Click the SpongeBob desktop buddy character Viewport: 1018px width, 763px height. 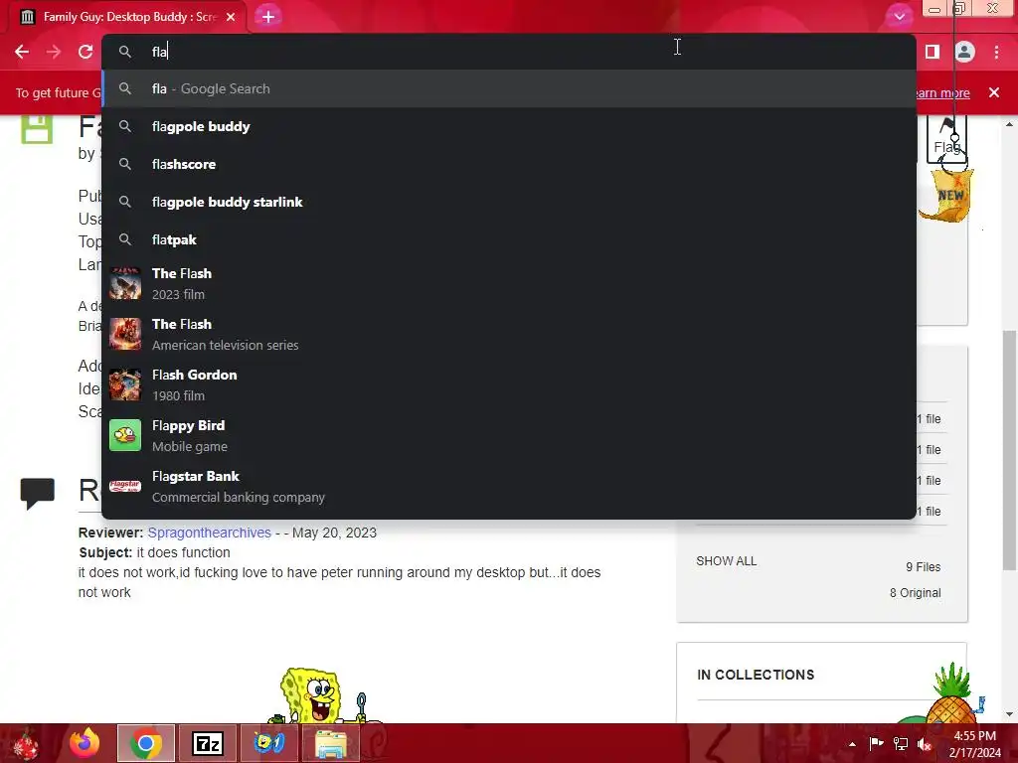(x=318, y=695)
